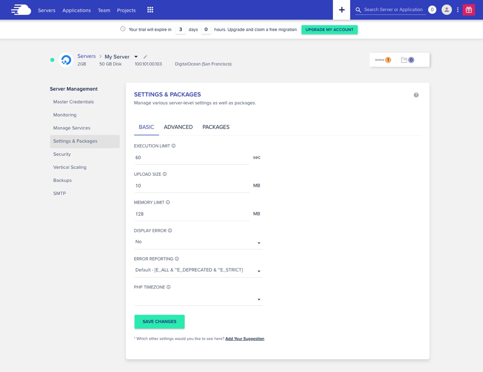Click Display Error info icon
The image size is (483, 372).
pyautogui.click(x=170, y=231)
